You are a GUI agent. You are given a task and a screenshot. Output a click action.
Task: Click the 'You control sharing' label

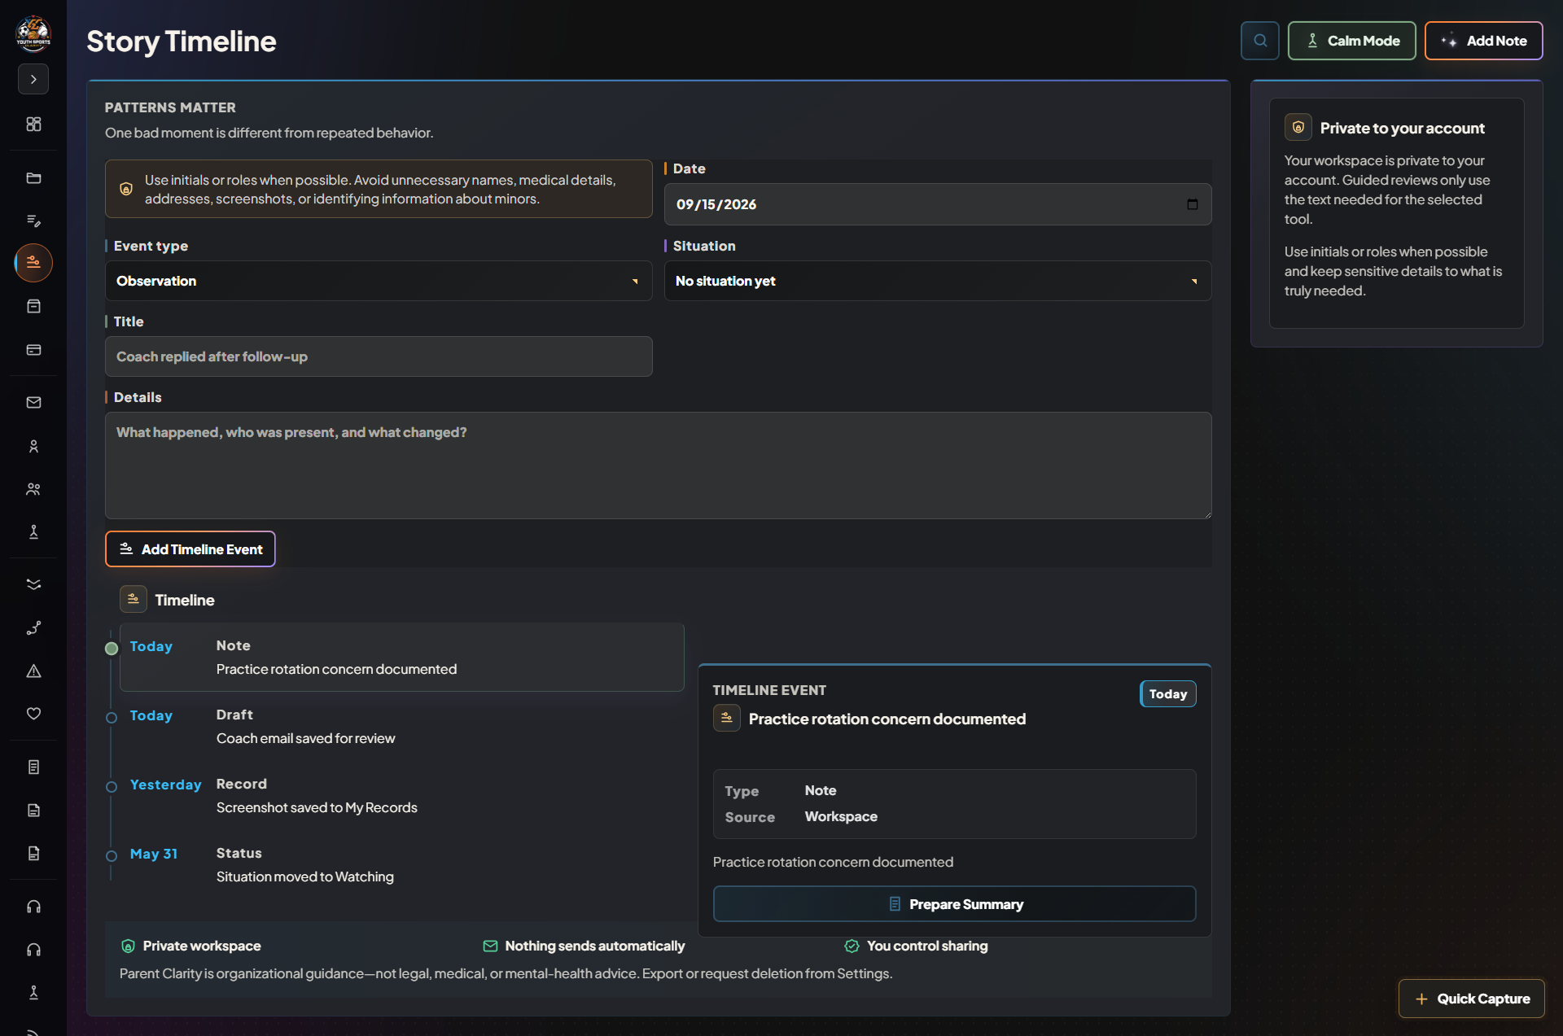click(927, 946)
